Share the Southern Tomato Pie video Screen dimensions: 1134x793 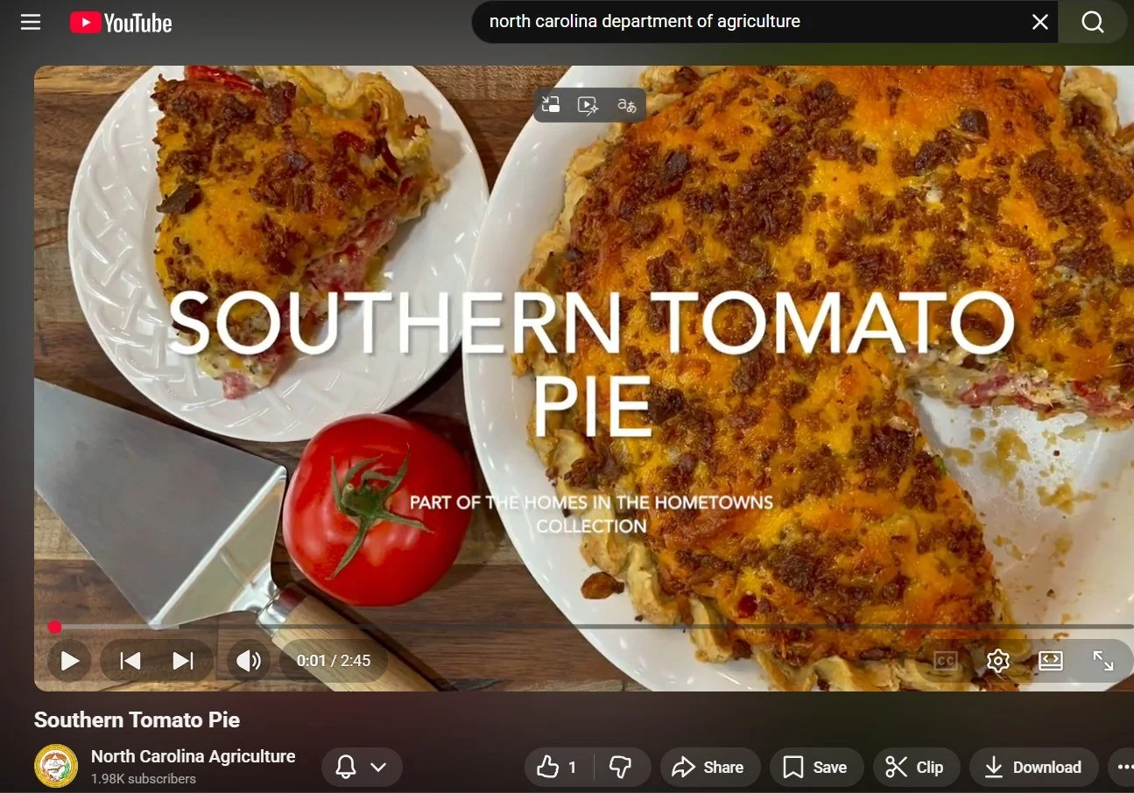[x=709, y=767]
